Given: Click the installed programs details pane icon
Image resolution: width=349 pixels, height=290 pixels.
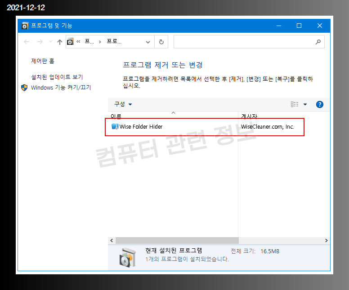Looking at the screenshot, I should pos(128,257).
